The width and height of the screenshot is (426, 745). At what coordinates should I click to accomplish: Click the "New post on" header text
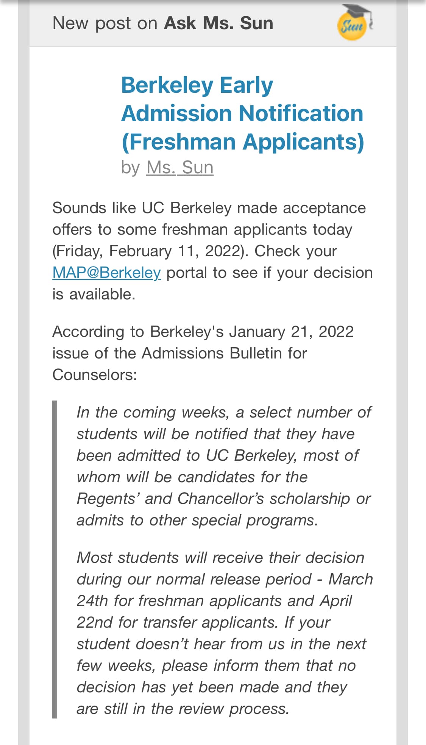point(105,23)
